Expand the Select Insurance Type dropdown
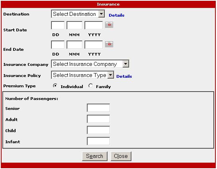Image resolution: width=217 pixels, height=169 pixels. 83,75
